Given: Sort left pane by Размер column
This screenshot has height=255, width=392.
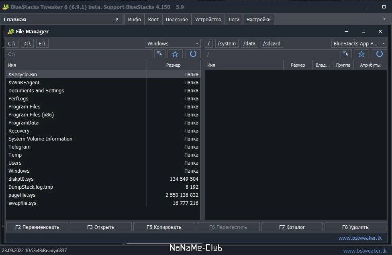Looking at the screenshot, I should 174,65.
